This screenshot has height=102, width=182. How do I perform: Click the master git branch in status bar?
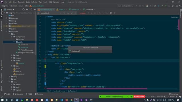coord(171,97)
